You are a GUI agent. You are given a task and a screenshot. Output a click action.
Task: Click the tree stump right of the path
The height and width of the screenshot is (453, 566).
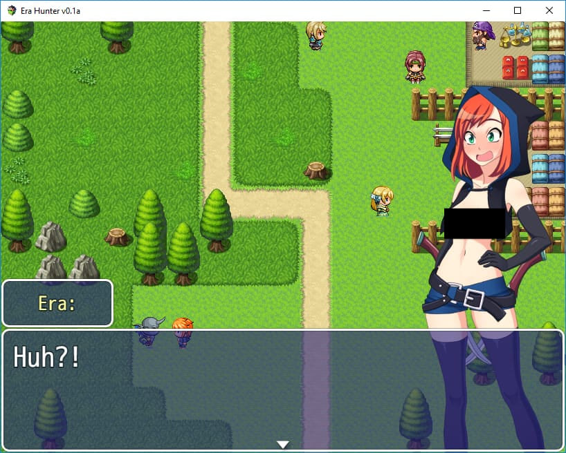pyautogui.click(x=317, y=170)
